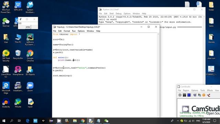The height and width of the screenshot is (124, 220).
Task: Click on name=StringVar() code line
Action: click(x=63, y=44)
